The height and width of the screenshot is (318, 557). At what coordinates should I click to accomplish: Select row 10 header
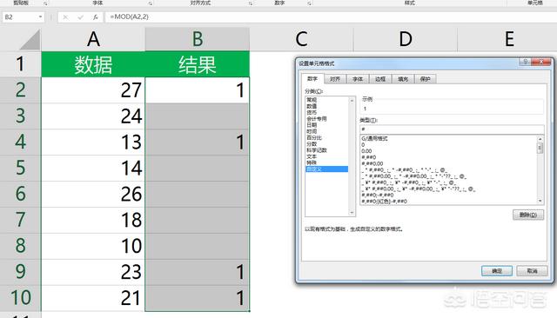(x=20, y=298)
